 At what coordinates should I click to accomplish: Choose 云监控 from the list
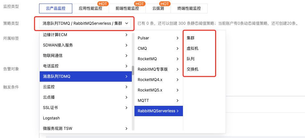pos(86,87)
